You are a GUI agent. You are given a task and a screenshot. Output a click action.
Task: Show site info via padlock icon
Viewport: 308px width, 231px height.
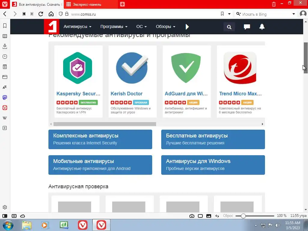tap(67, 14)
